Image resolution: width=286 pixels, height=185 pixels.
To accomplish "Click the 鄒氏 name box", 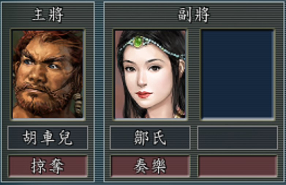I will (x=150, y=138).
